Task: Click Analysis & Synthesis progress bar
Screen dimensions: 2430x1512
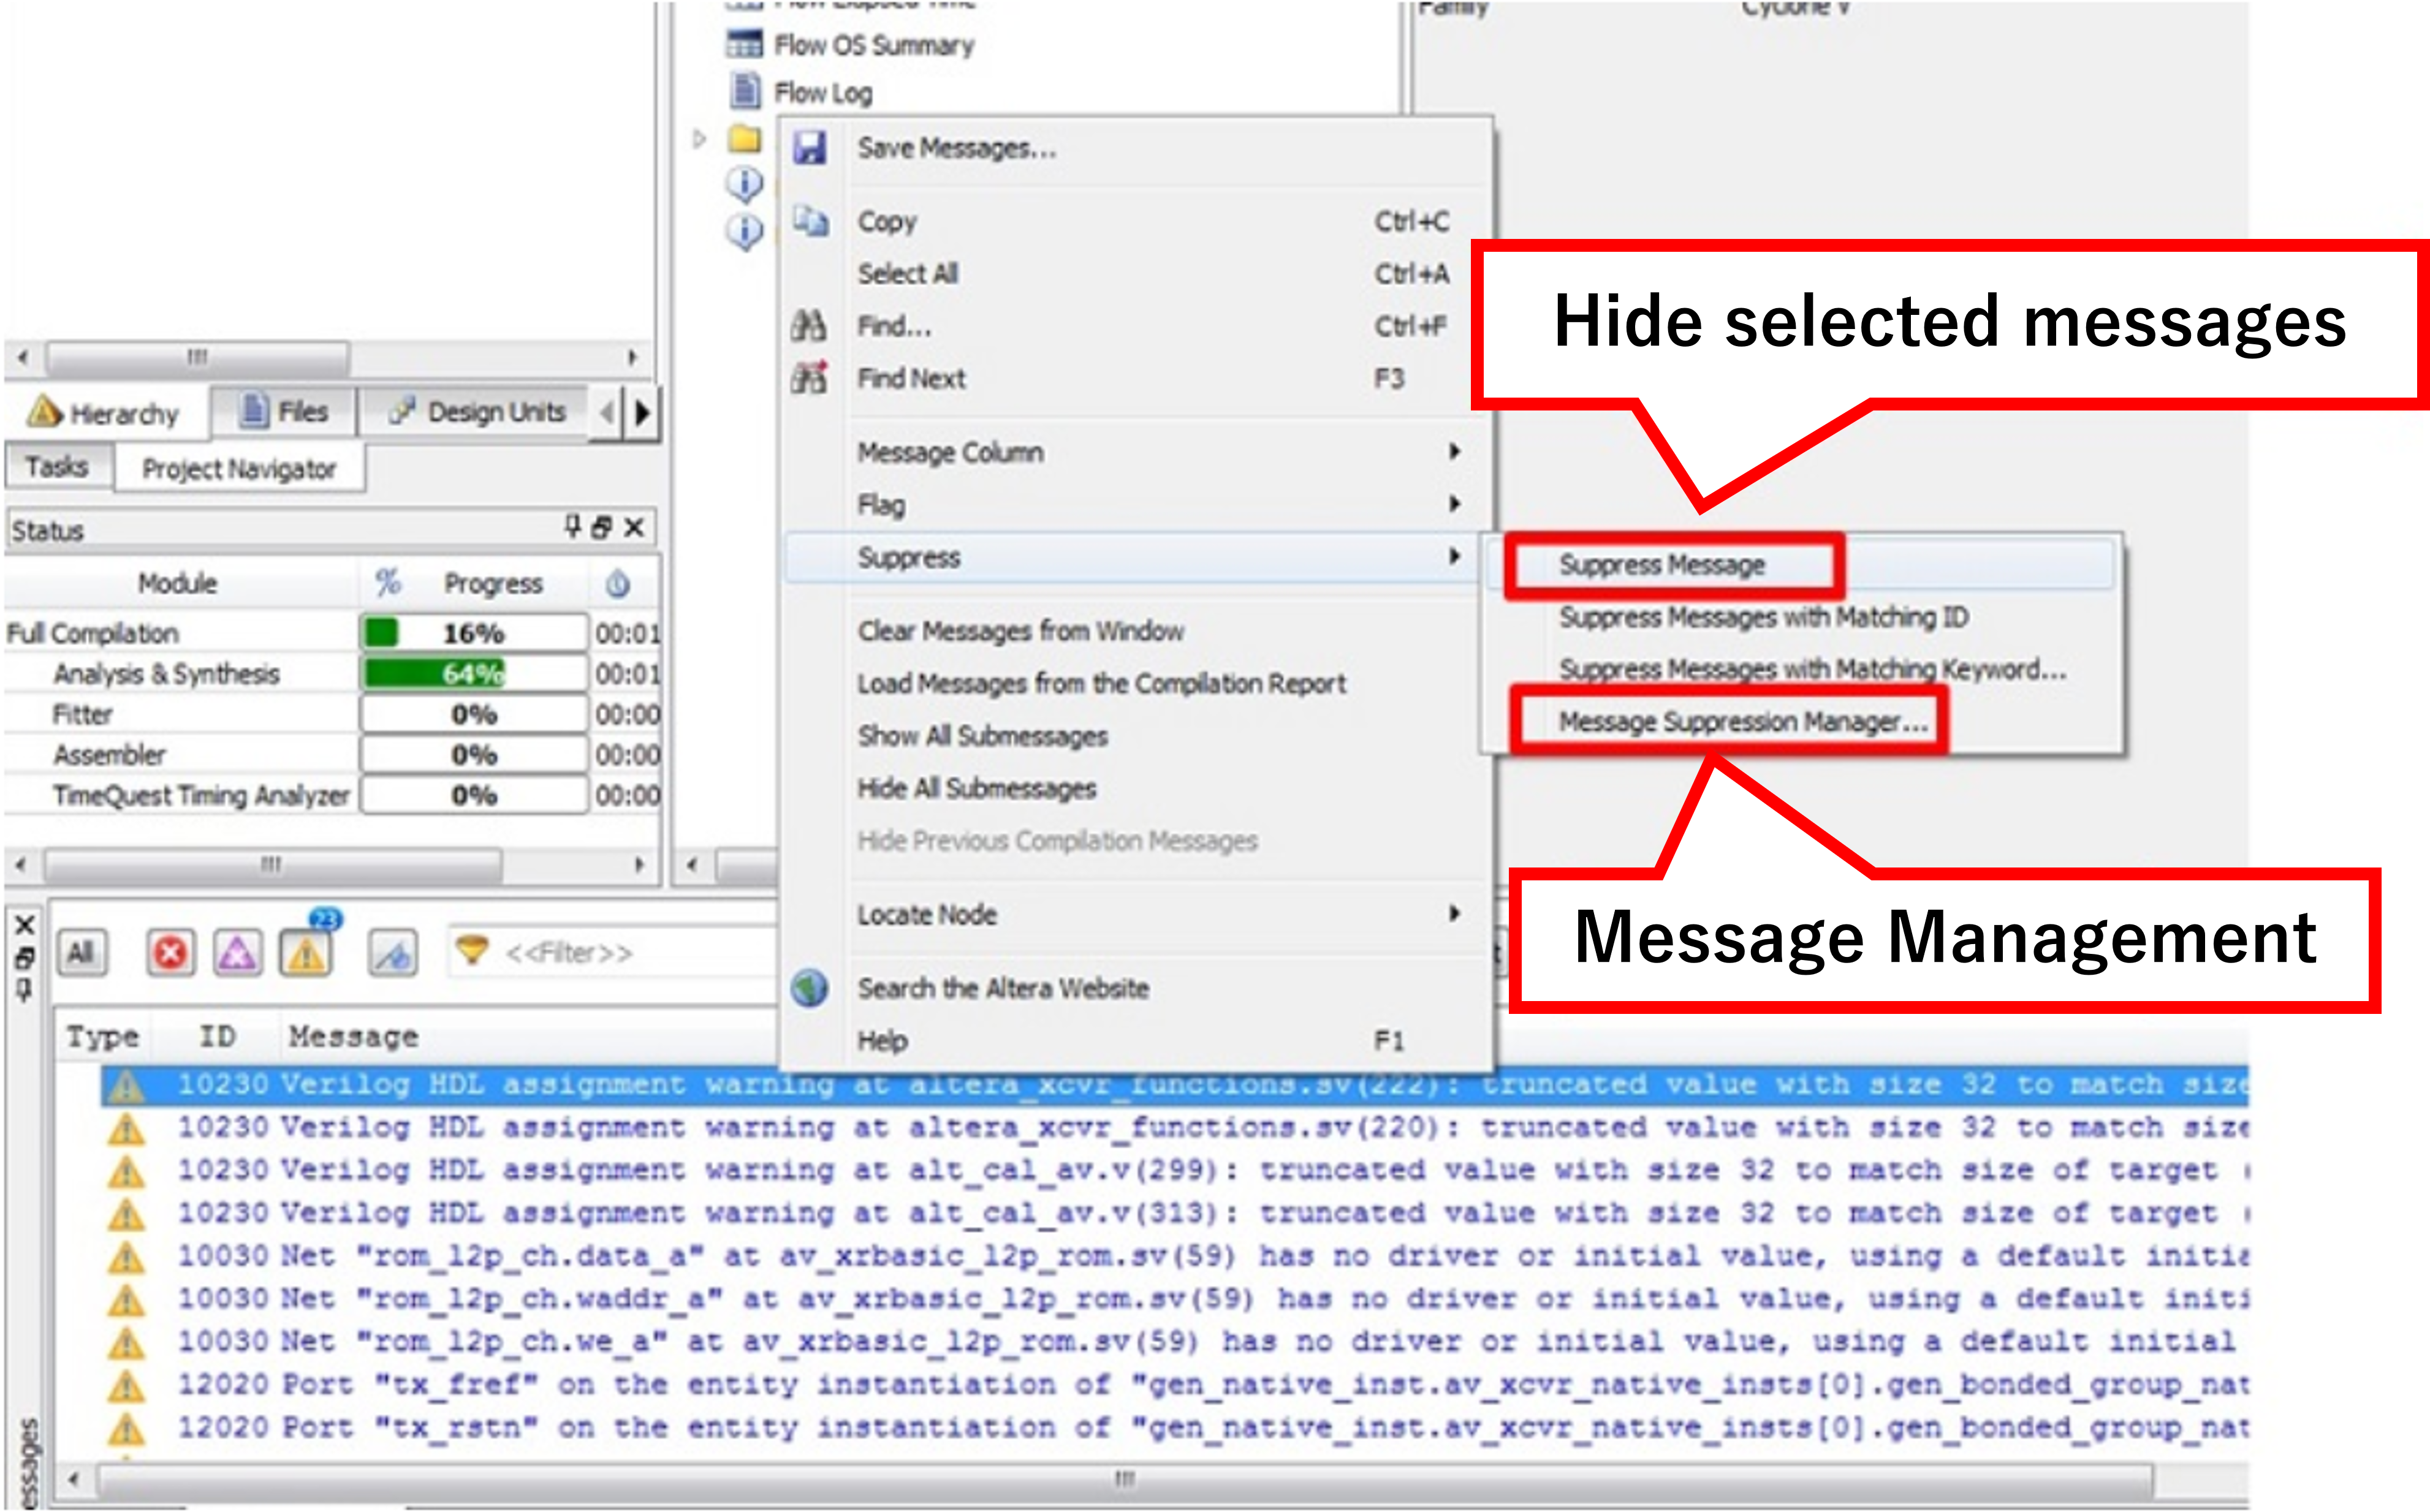Action: pyautogui.click(x=472, y=674)
